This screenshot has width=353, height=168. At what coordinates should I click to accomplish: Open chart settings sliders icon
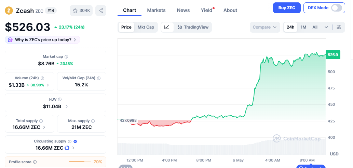pyautogui.click(x=339, y=27)
